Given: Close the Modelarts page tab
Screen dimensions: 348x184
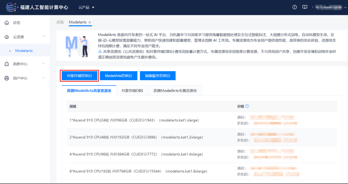Looking at the screenshot, I should coord(90,22).
